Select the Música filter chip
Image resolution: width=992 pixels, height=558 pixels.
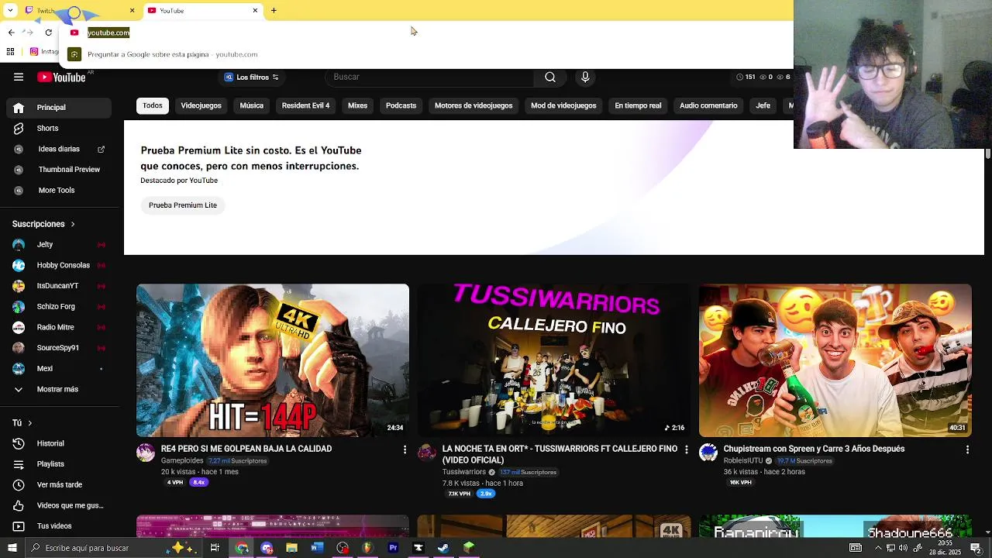[251, 105]
